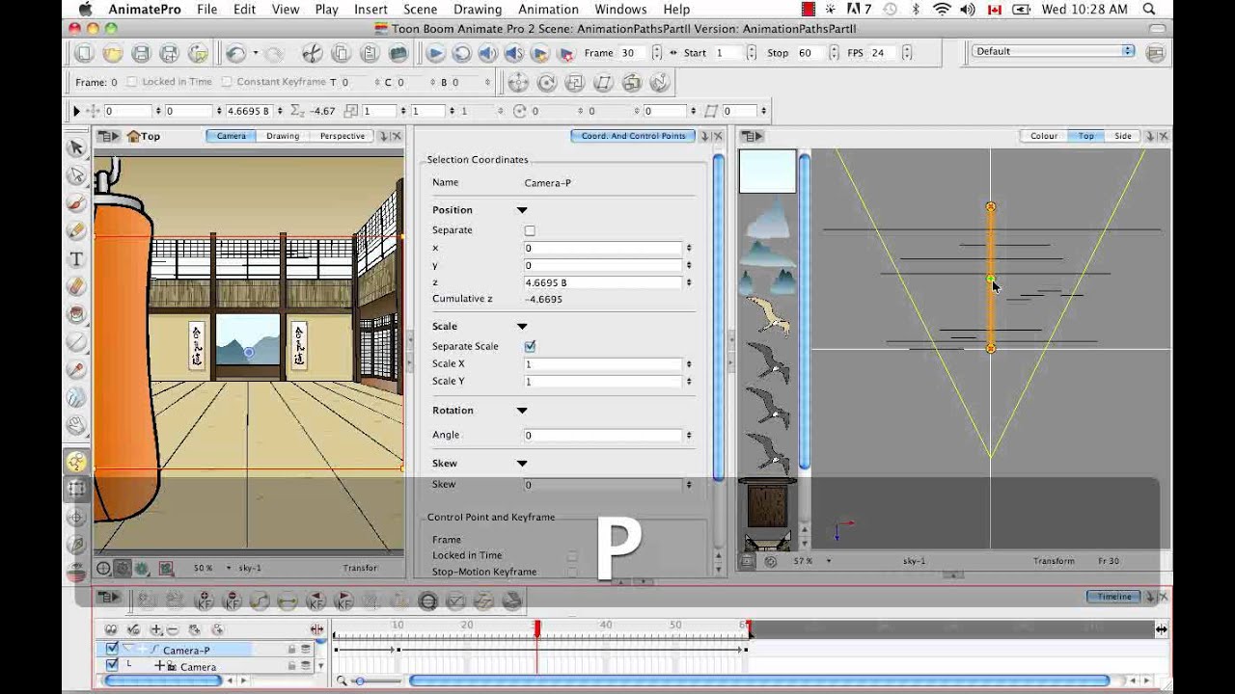Image resolution: width=1235 pixels, height=694 pixels.
Task: Select the Eraser tool
Action: pyautogui.click(x=76, y=286)
